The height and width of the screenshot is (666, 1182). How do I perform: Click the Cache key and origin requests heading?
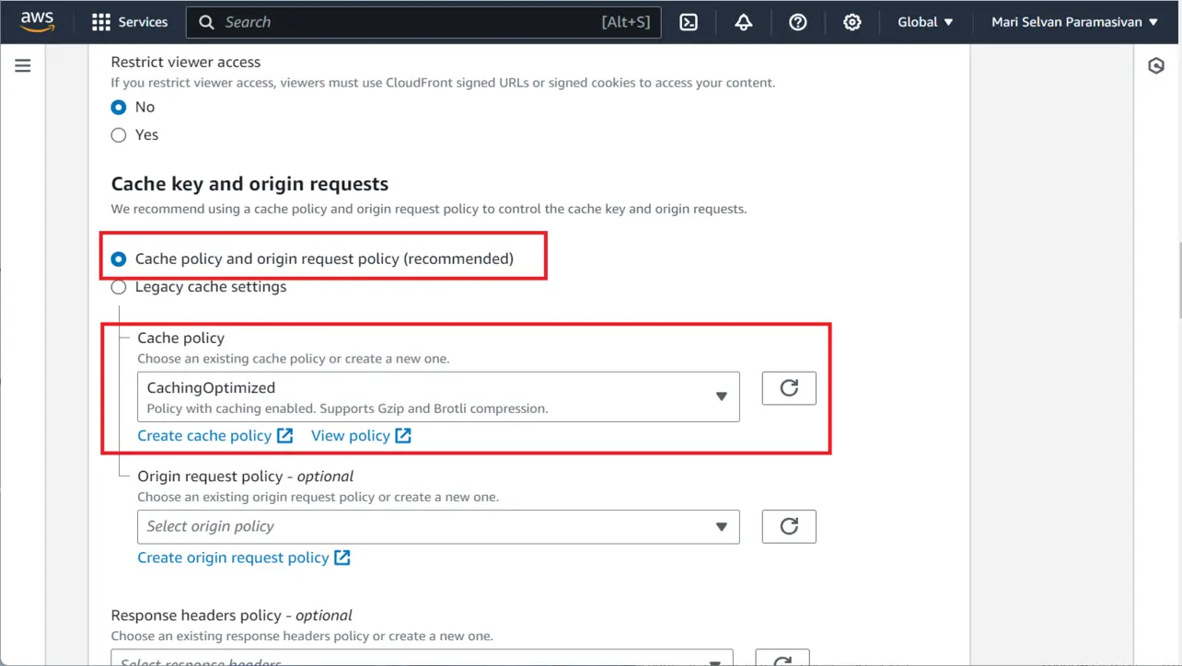249,184
